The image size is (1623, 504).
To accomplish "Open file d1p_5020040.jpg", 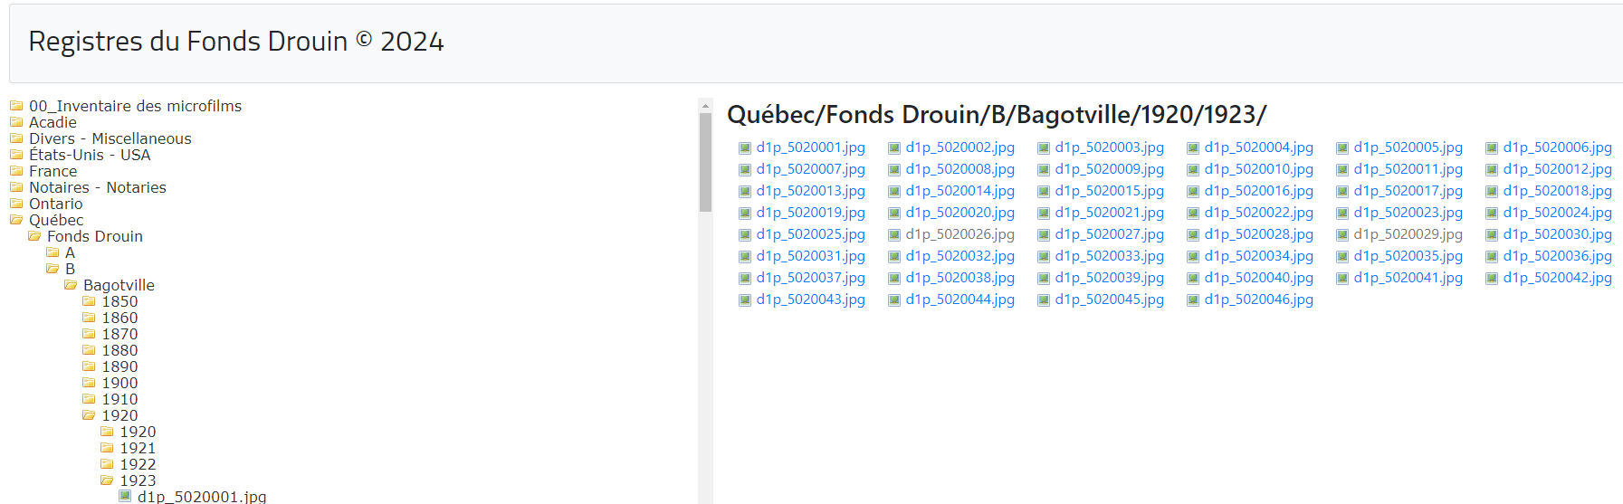I will (1259, 278).
